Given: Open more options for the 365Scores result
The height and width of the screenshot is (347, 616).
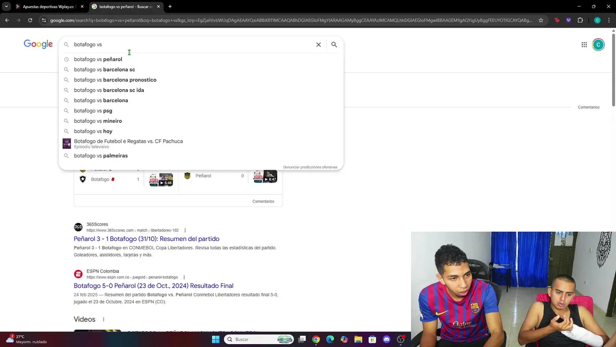Looking at the screenshot, I should click(185, 230).
